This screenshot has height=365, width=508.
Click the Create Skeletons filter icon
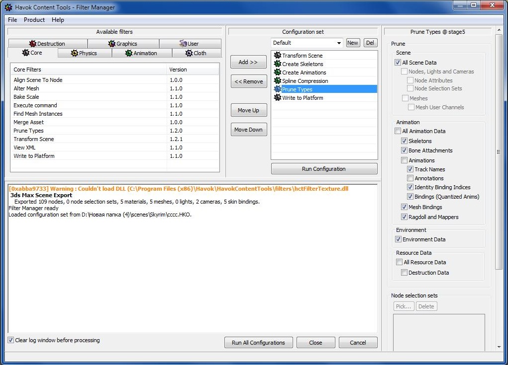(277, 64)
